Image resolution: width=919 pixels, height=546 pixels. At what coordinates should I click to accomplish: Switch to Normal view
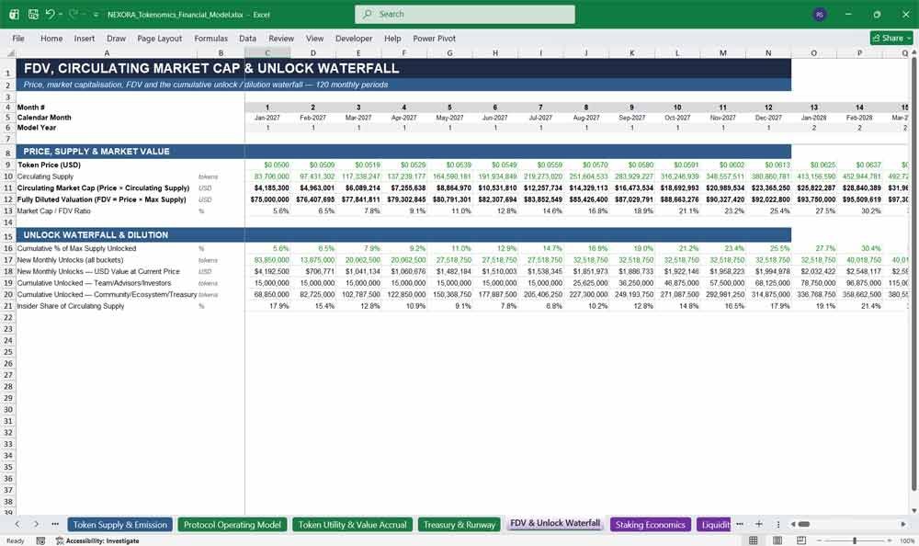pyautogui.click(x=754, y=540)
